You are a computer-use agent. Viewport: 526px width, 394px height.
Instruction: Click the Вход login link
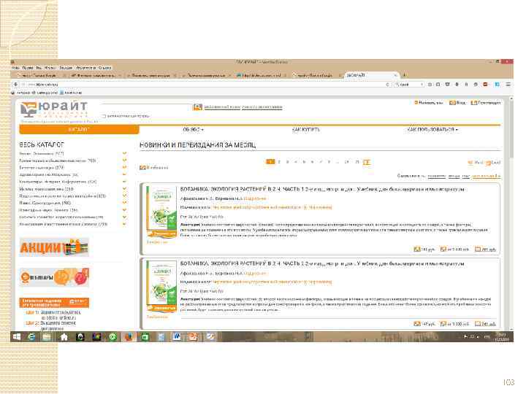point(457,103)
